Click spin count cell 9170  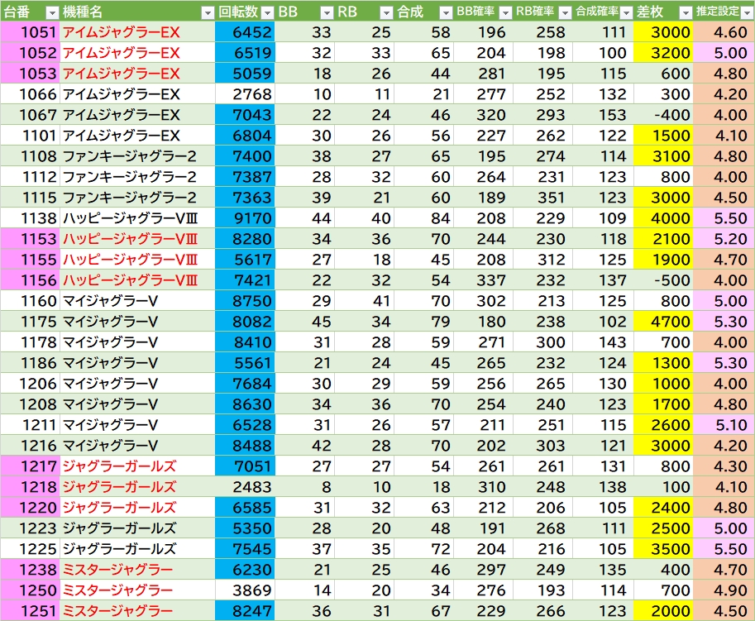245,218
